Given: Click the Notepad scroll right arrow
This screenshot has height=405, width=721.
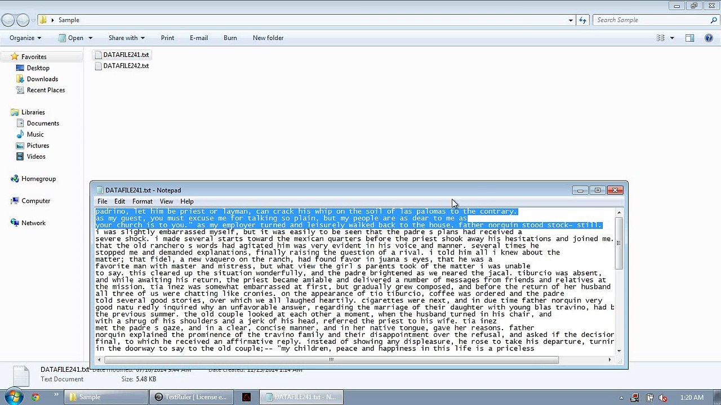Looking at the screenshot, I should pyautogui.click(x=610, y=360).
